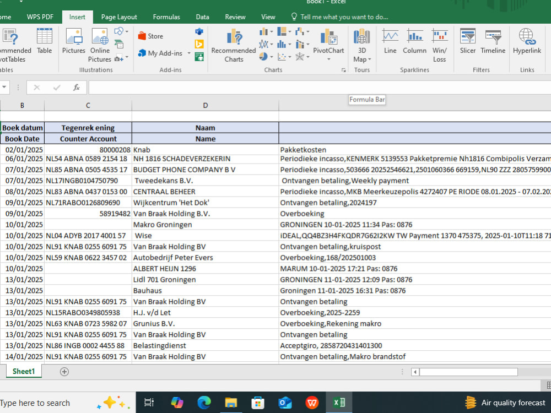Viewport: 551px width, 413px height.
Task: Insert a combo chart
Action: (300, 44)
